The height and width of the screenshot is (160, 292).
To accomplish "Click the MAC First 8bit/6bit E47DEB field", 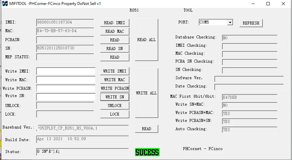I will [x=250, y=97].
